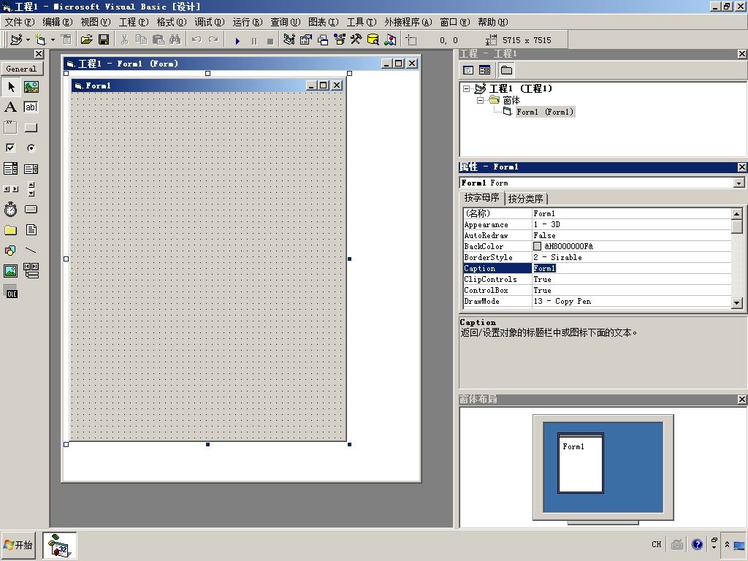Open Properties Window from toolbar

point(305,40)
